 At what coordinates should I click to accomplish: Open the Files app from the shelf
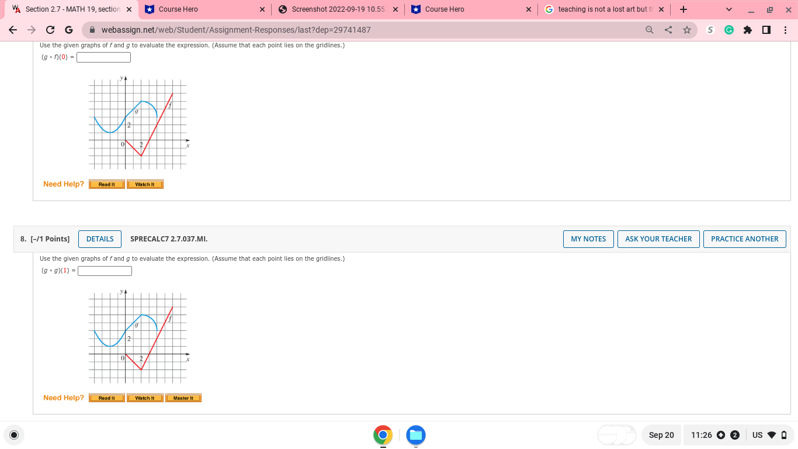pyautogui.click(x=415, y=435)
